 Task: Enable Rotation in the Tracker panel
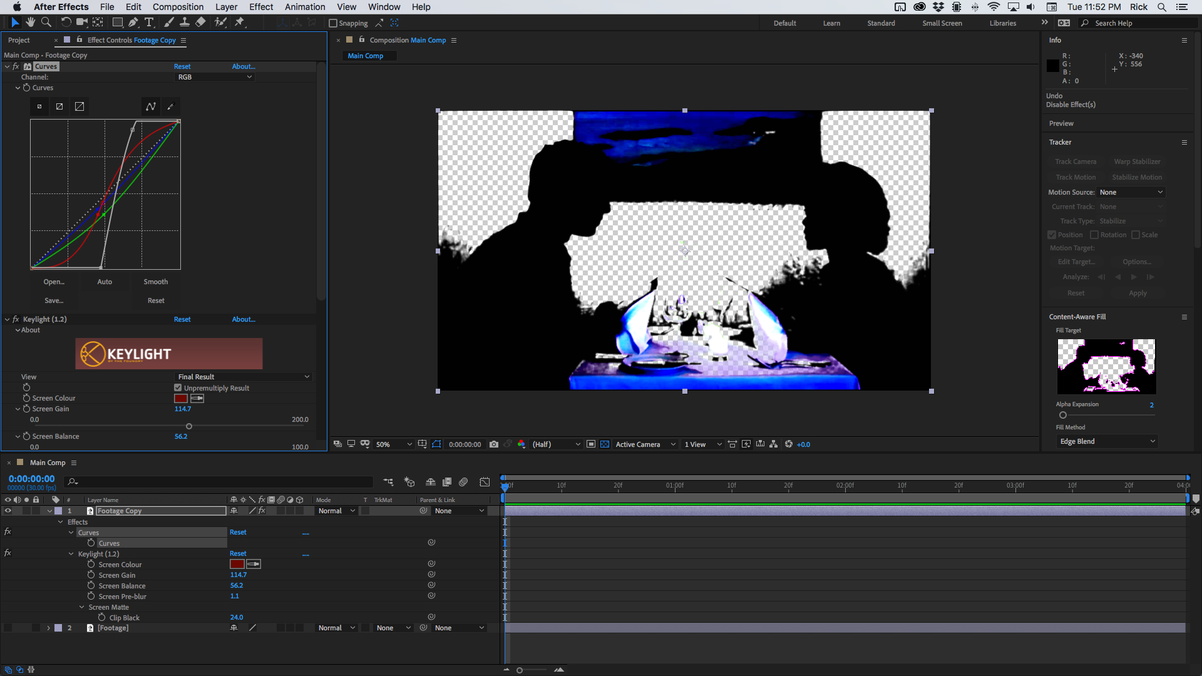pyautogui.click(x=1094, y=235)
